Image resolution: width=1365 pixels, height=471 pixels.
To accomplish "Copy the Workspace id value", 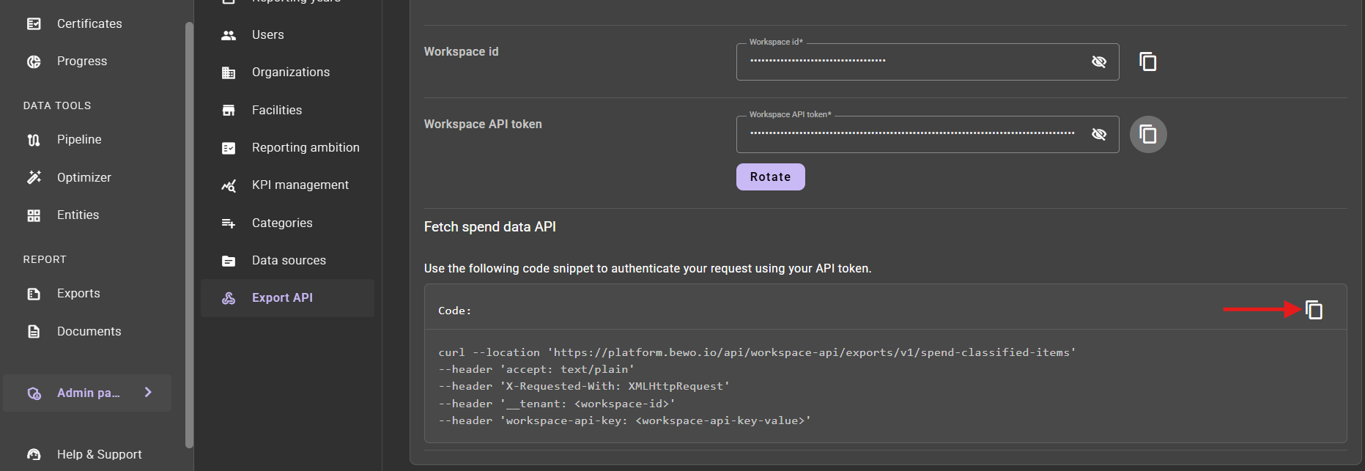I will click(1148, 62).
